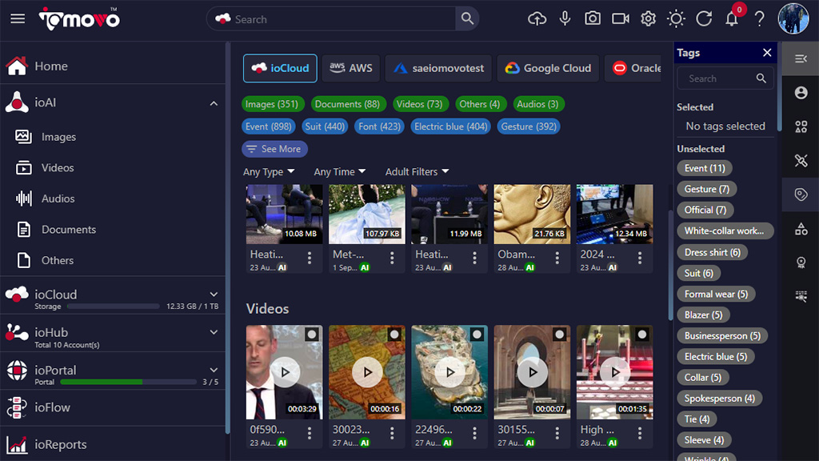
Task: Open the Adult Filters dropdown
Action: pyautogui.click(x=417, y=172)
